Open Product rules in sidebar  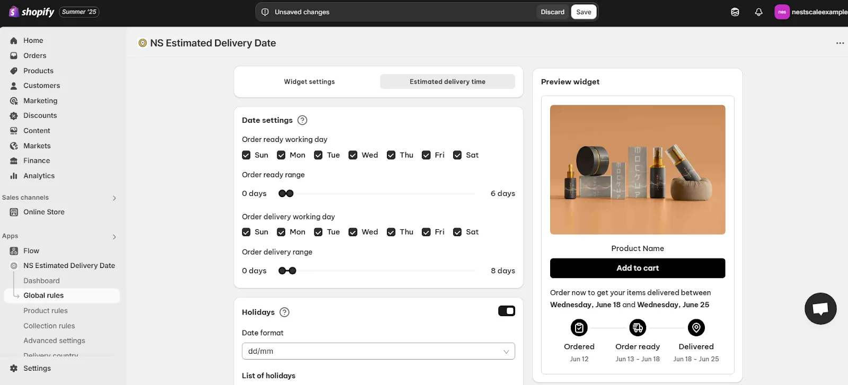(46, 311)
